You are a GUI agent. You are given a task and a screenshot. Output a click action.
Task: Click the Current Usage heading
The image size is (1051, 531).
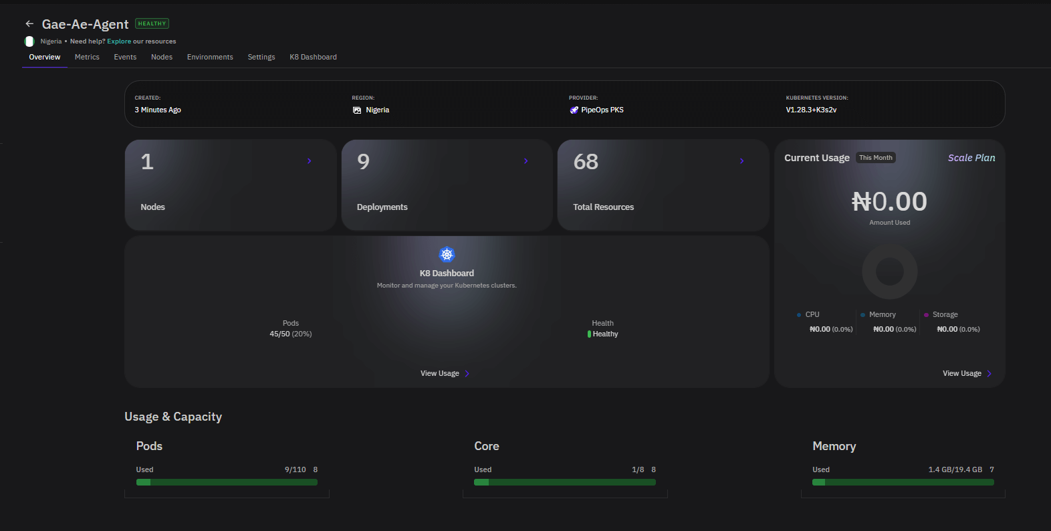click(817, 158)
